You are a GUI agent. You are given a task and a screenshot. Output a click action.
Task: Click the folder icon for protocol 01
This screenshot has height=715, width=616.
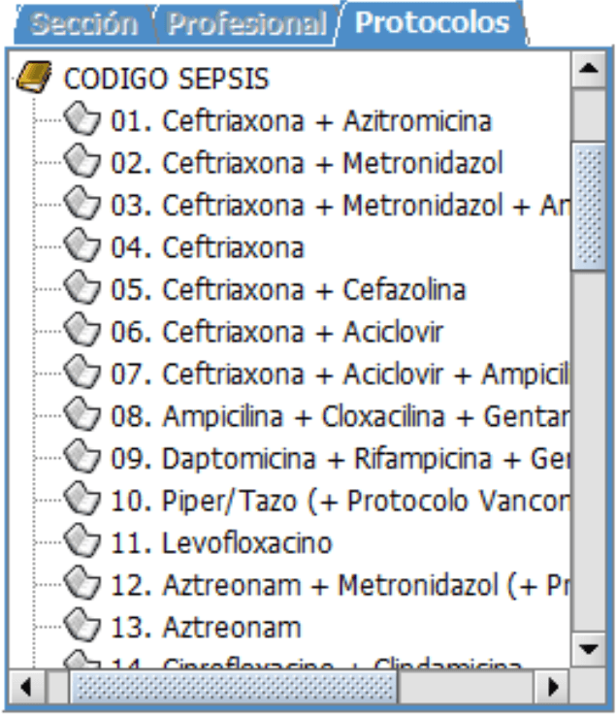coord(84,120)
